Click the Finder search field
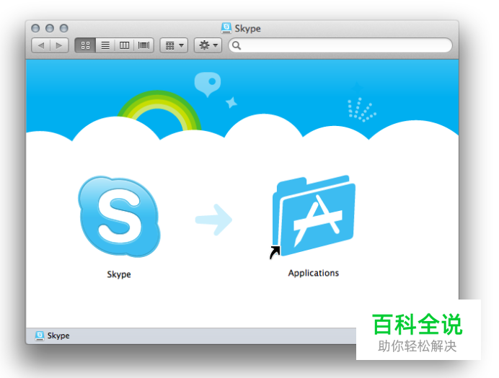The image size is (499, 378). (340, 45)
